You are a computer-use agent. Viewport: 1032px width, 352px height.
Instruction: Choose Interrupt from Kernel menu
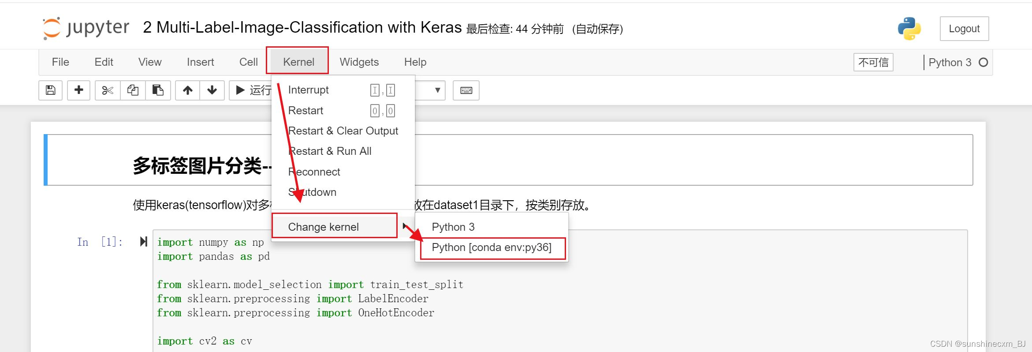point(343,90)
